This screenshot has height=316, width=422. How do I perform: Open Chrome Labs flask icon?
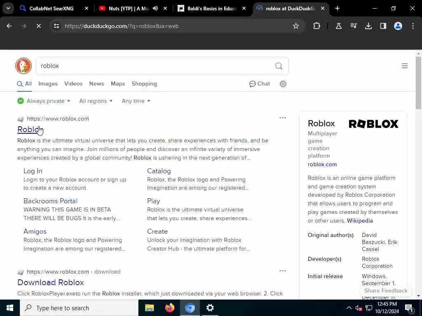339,26
